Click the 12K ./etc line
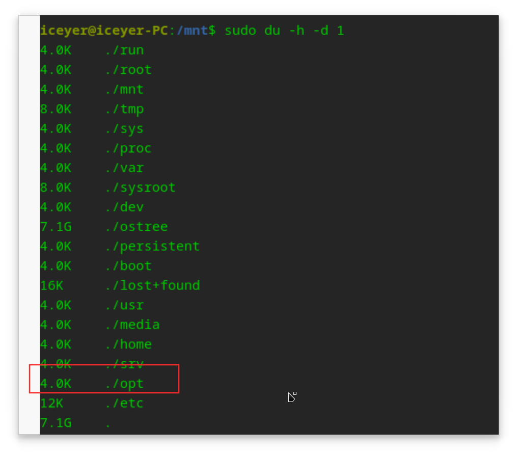The image size is (517, 456). coord(92,404)
